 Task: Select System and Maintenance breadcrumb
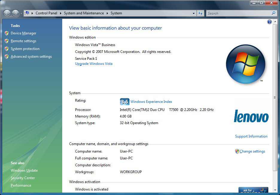click(x=84, y=13)
